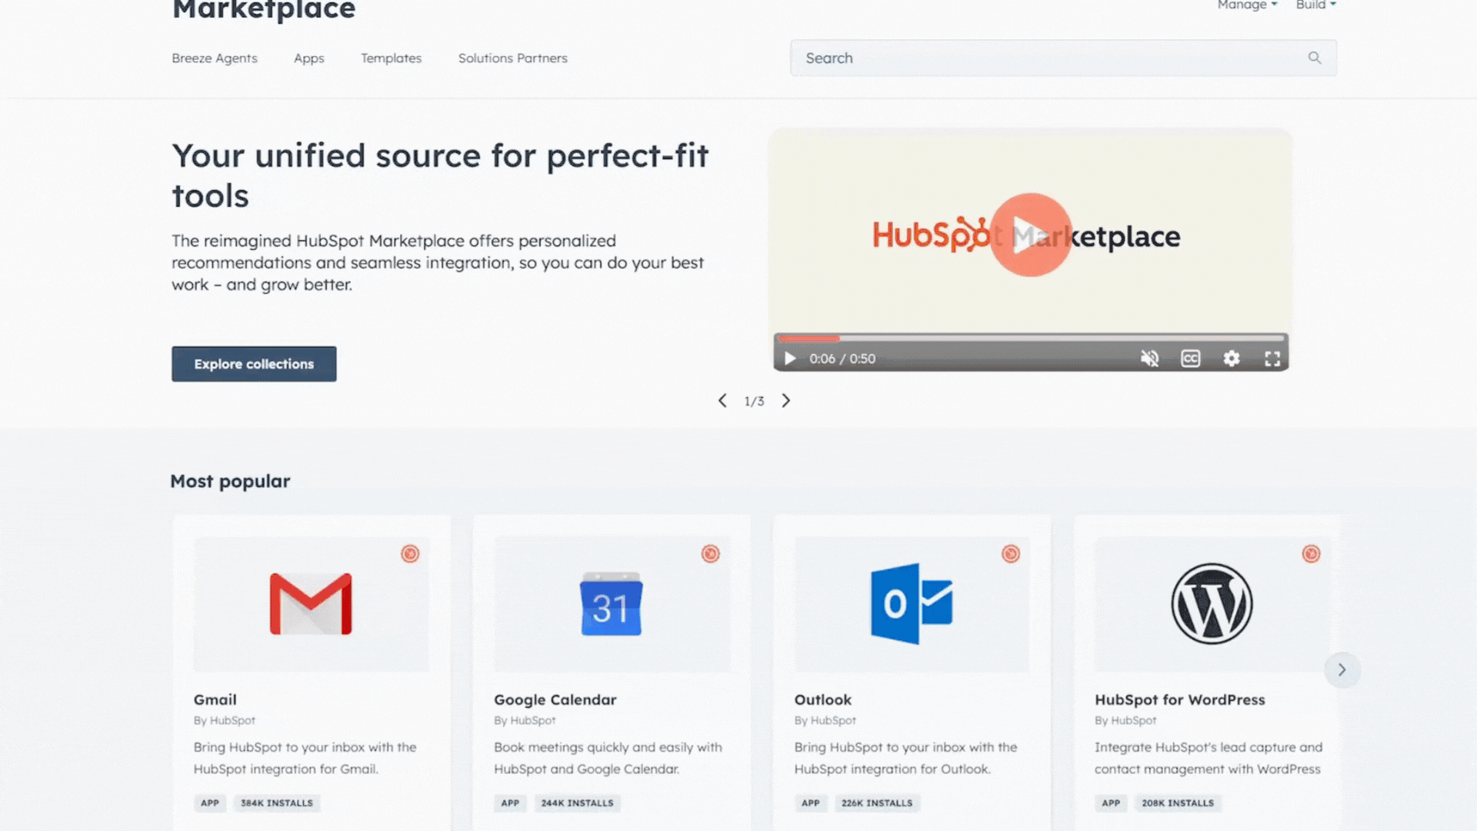Open Solutions Partners tab
The image size is (1477, 831).
click(x=513, y=58)
